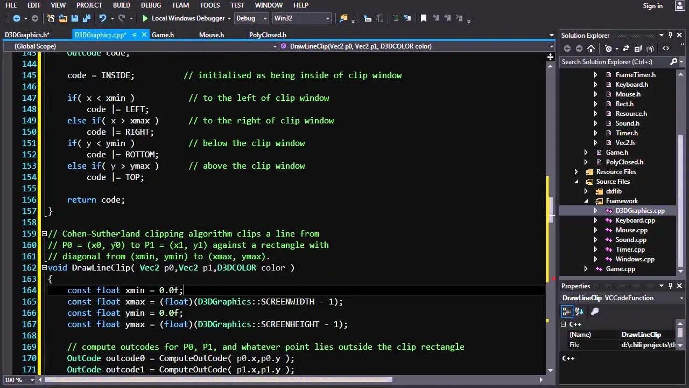Click the Comment Out Selection icon
The width and height of the screenshot is (689, 388).
click(396, 18)
